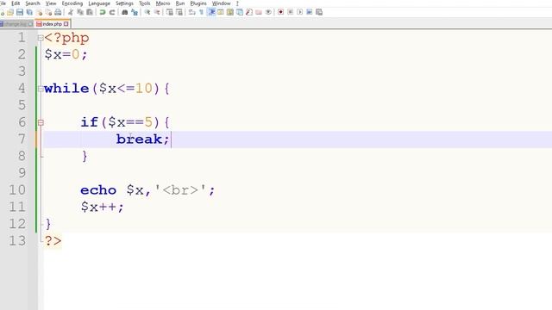
Task: Paste clipboard using the Paste icon
Action: click(90, 12)
